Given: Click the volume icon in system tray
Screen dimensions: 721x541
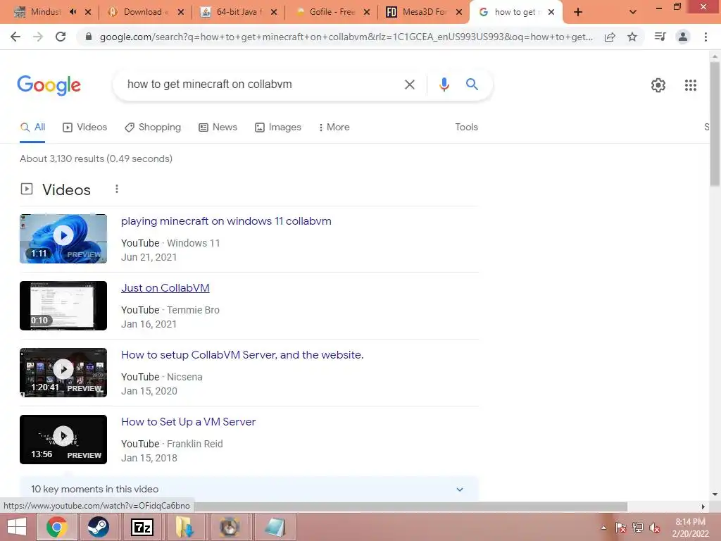Looking at the screenshot, I should click(654, 528).
